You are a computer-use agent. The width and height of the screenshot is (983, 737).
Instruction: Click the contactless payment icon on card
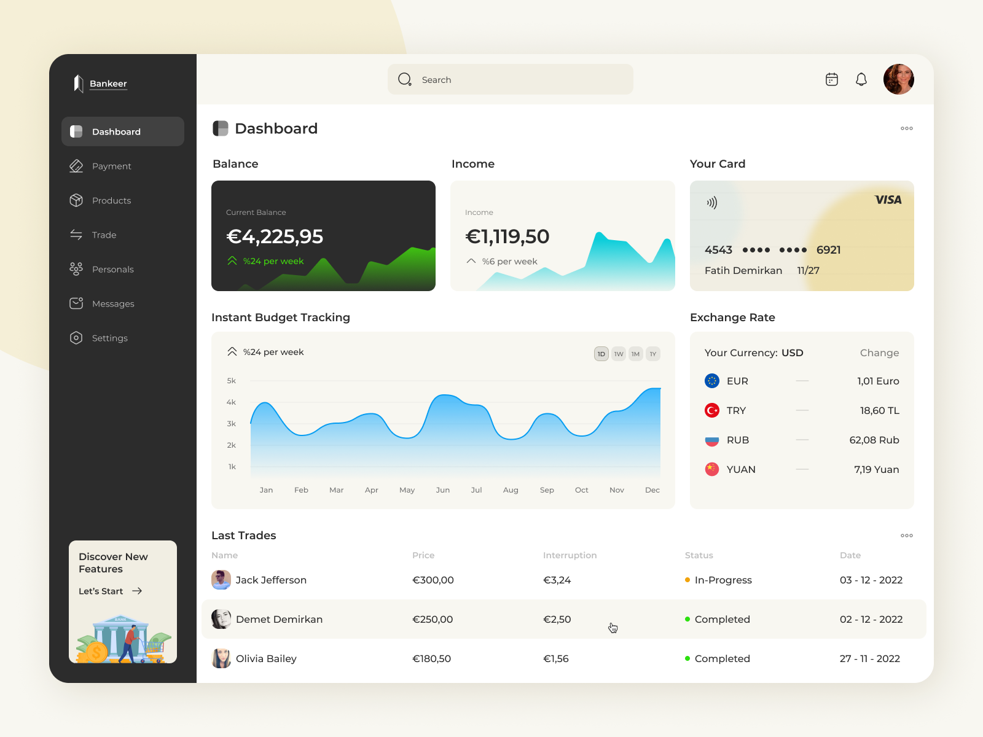pyautogui.click(x=711, y=203)
